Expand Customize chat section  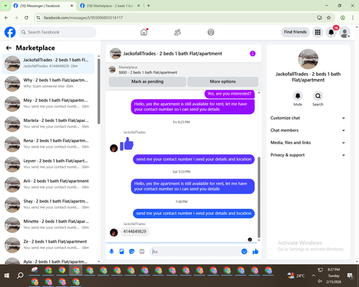pyautogui.click(x=308, y=118)
